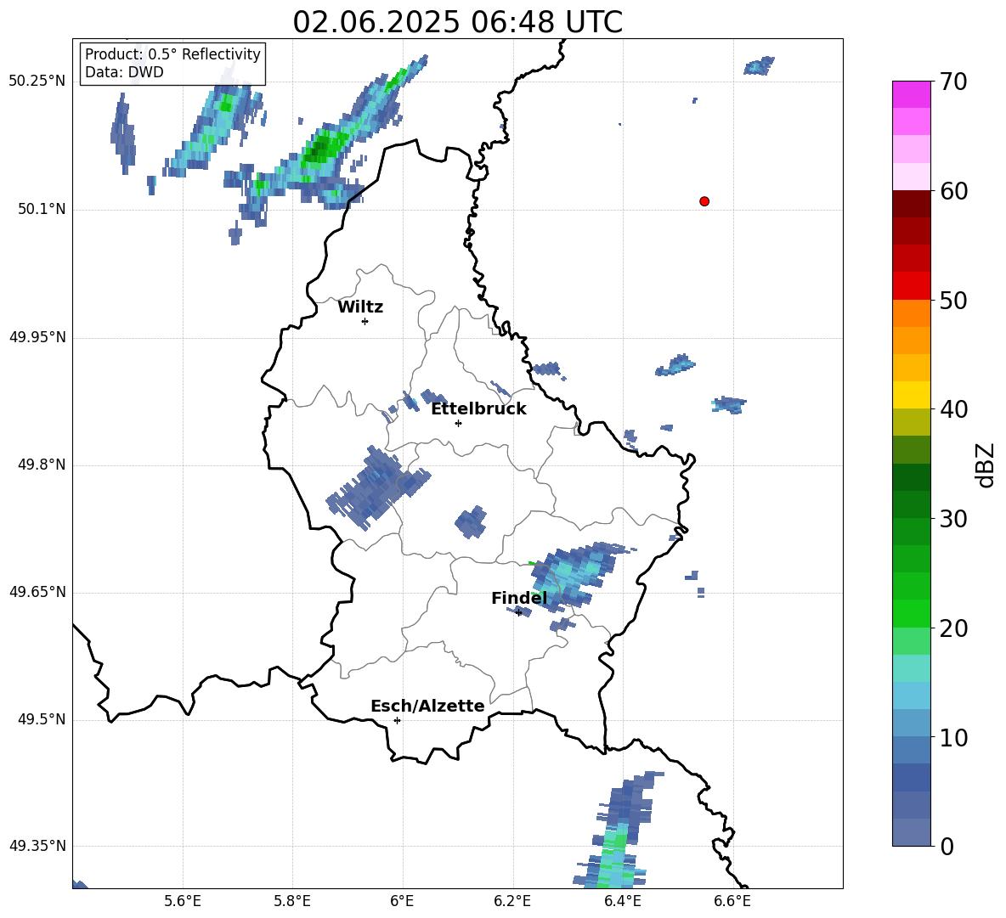Click the 10 colorbar tick label
1006x918 pixels.
953,737
